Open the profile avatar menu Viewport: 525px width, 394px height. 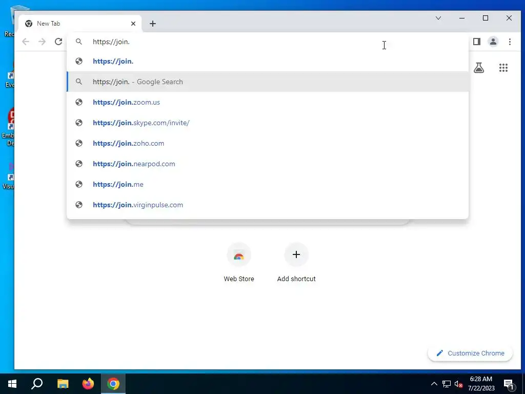(x=493, y=42)
